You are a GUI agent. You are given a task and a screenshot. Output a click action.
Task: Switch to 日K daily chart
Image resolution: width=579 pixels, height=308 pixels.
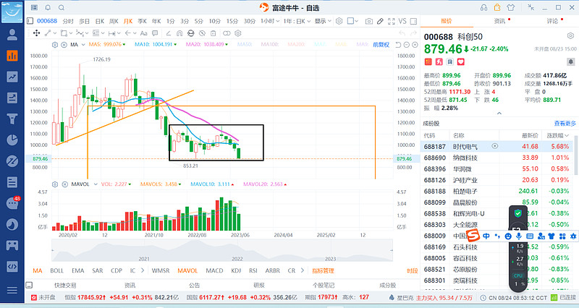[100, 22]
